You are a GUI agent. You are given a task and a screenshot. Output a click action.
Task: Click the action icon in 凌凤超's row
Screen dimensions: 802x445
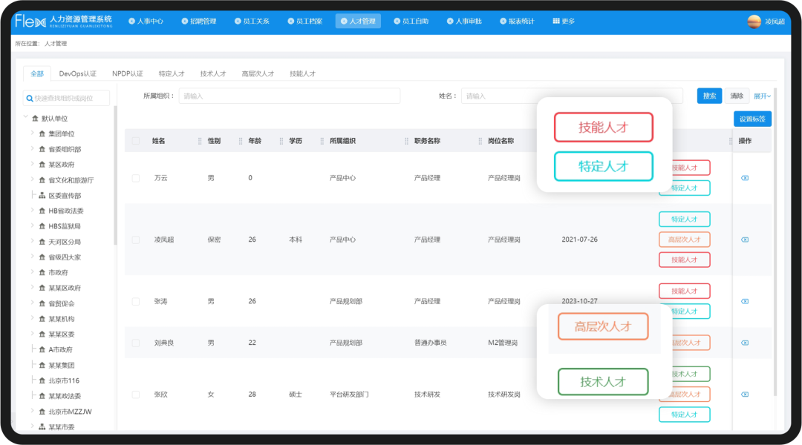745,240
